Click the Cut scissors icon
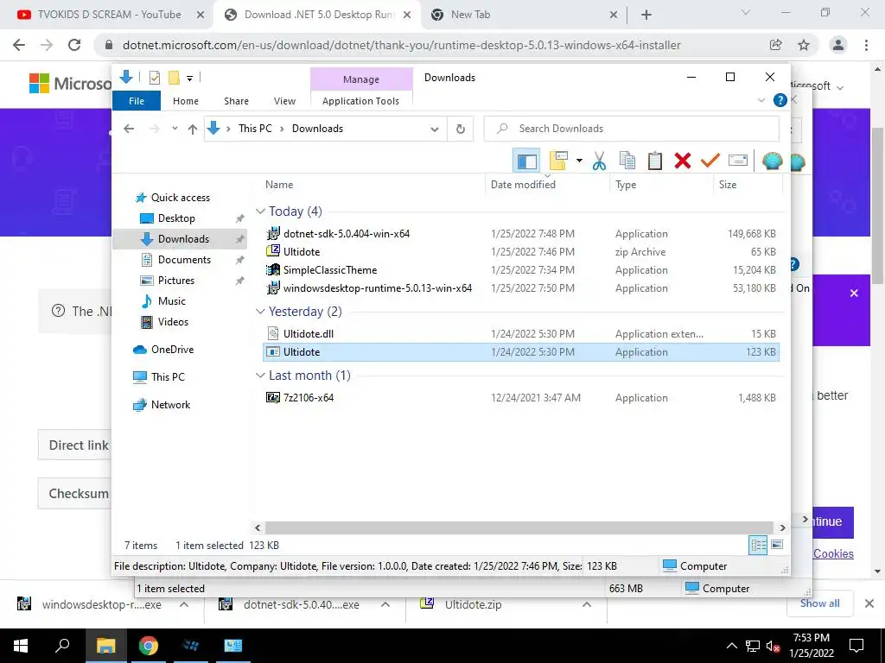 tap(599, 161)
